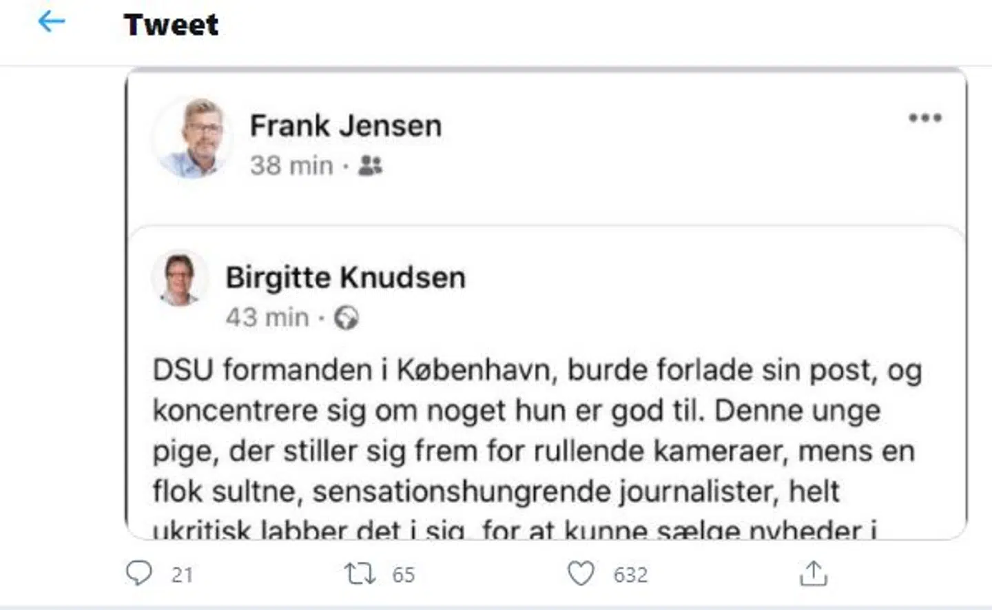992x610 pixels.
Task: Click the like count 632
Action: click(x=630, y=575)
